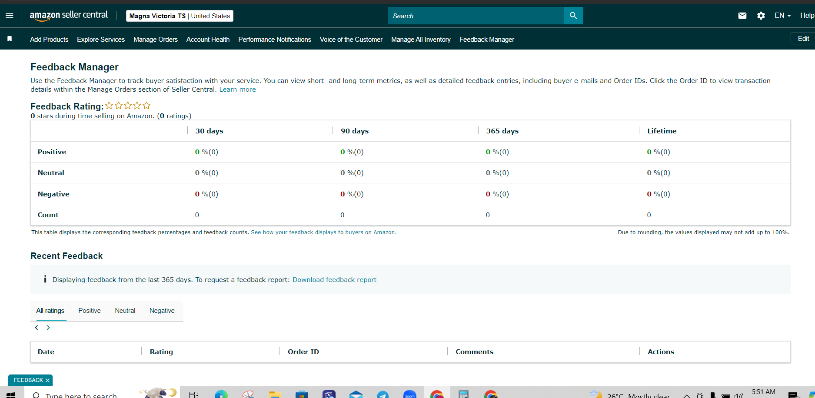Close the FEEDBACK tab with the X

48,381
